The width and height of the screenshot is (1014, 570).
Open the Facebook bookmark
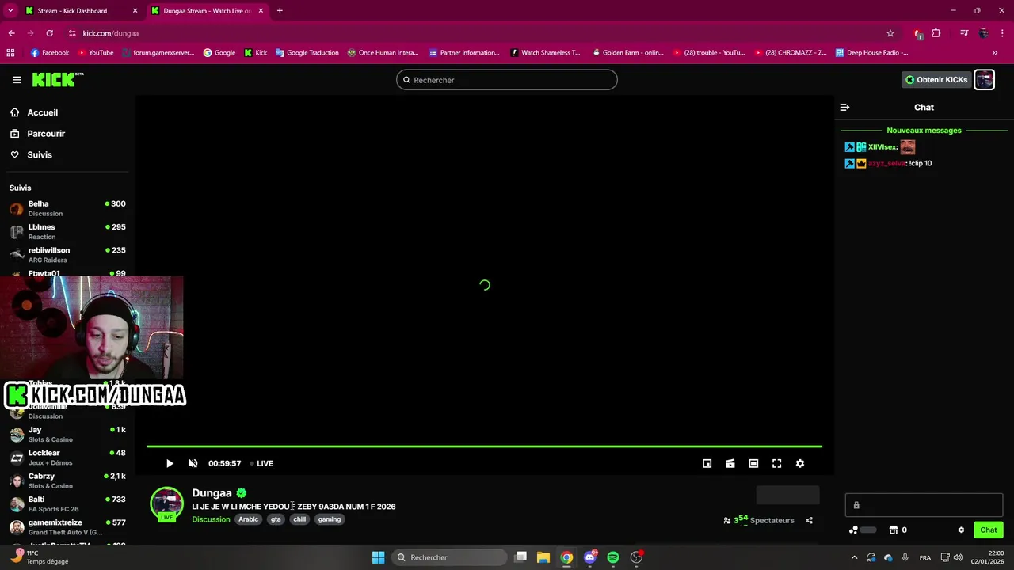pos(50,53)
